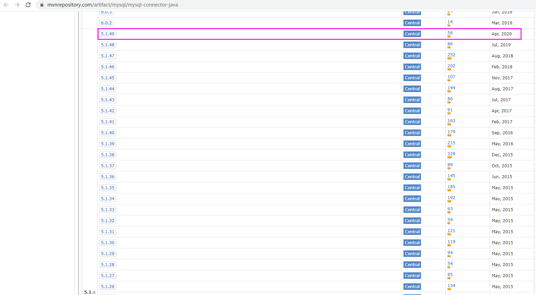Click Central badge in 5.1.40 row
The height and width of the screenshot is (295, 536).
pos(412,133)
